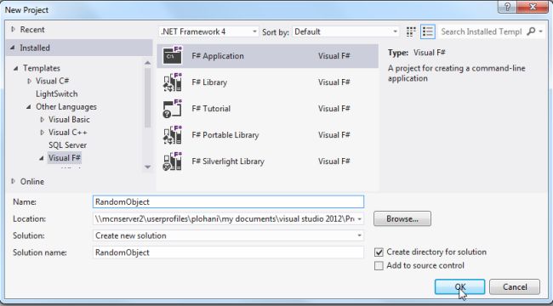This screenshot has width=553, height=306.
Task: Collapse the Installed section
Action: click(x=13, y=48)
